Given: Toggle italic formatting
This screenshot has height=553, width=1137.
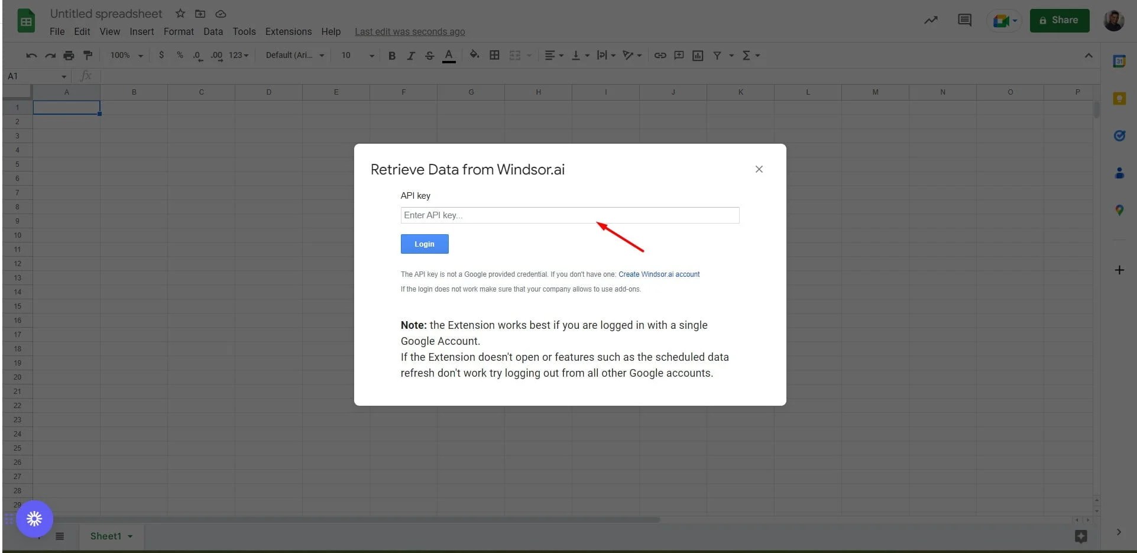Looking at the screenshot, I should point(411,55).
